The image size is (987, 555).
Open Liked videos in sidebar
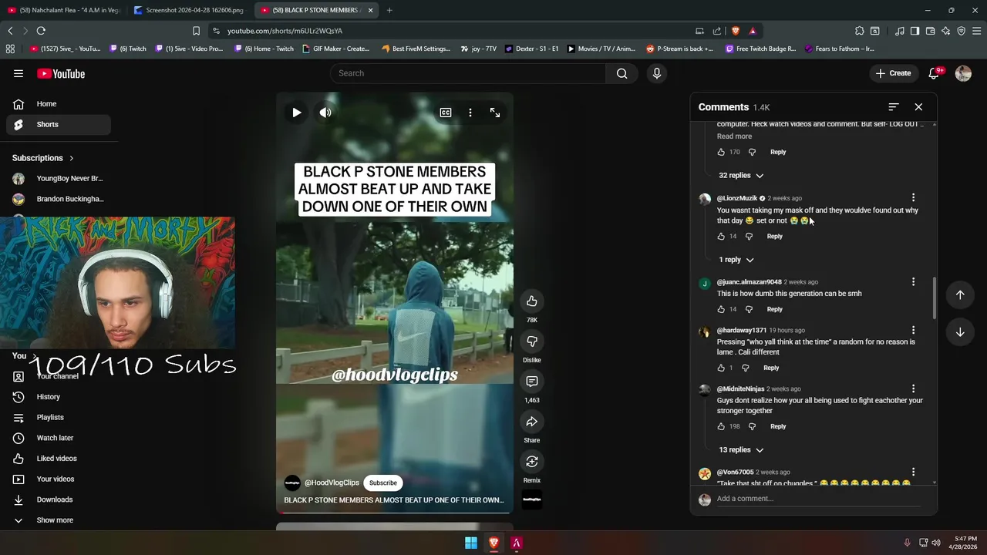coord(59,459)
